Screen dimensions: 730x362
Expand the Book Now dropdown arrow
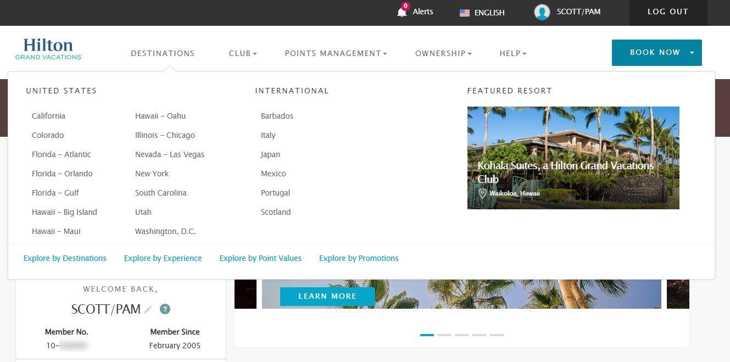point(692,53)
